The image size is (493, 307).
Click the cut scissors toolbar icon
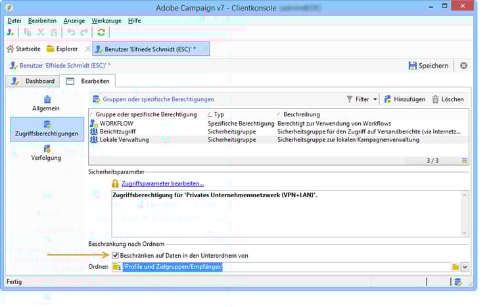coord(41,32)
